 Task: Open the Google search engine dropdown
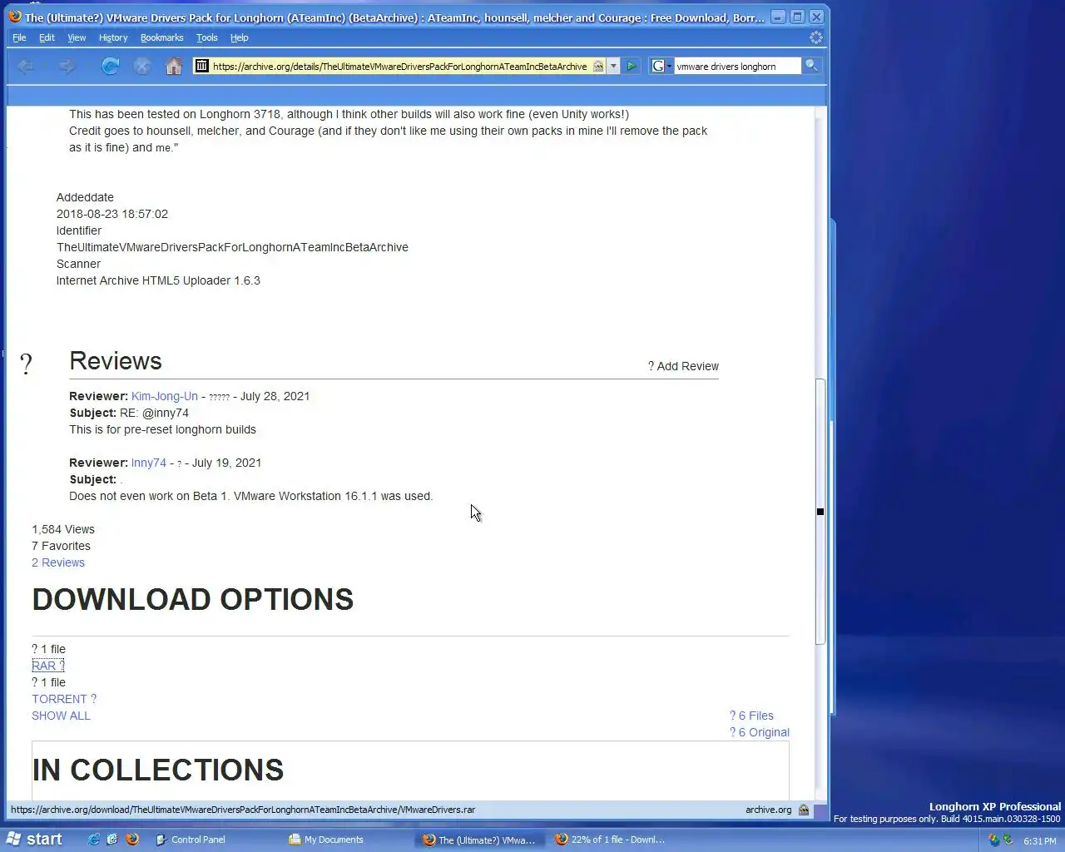click(x=661, y=67)
